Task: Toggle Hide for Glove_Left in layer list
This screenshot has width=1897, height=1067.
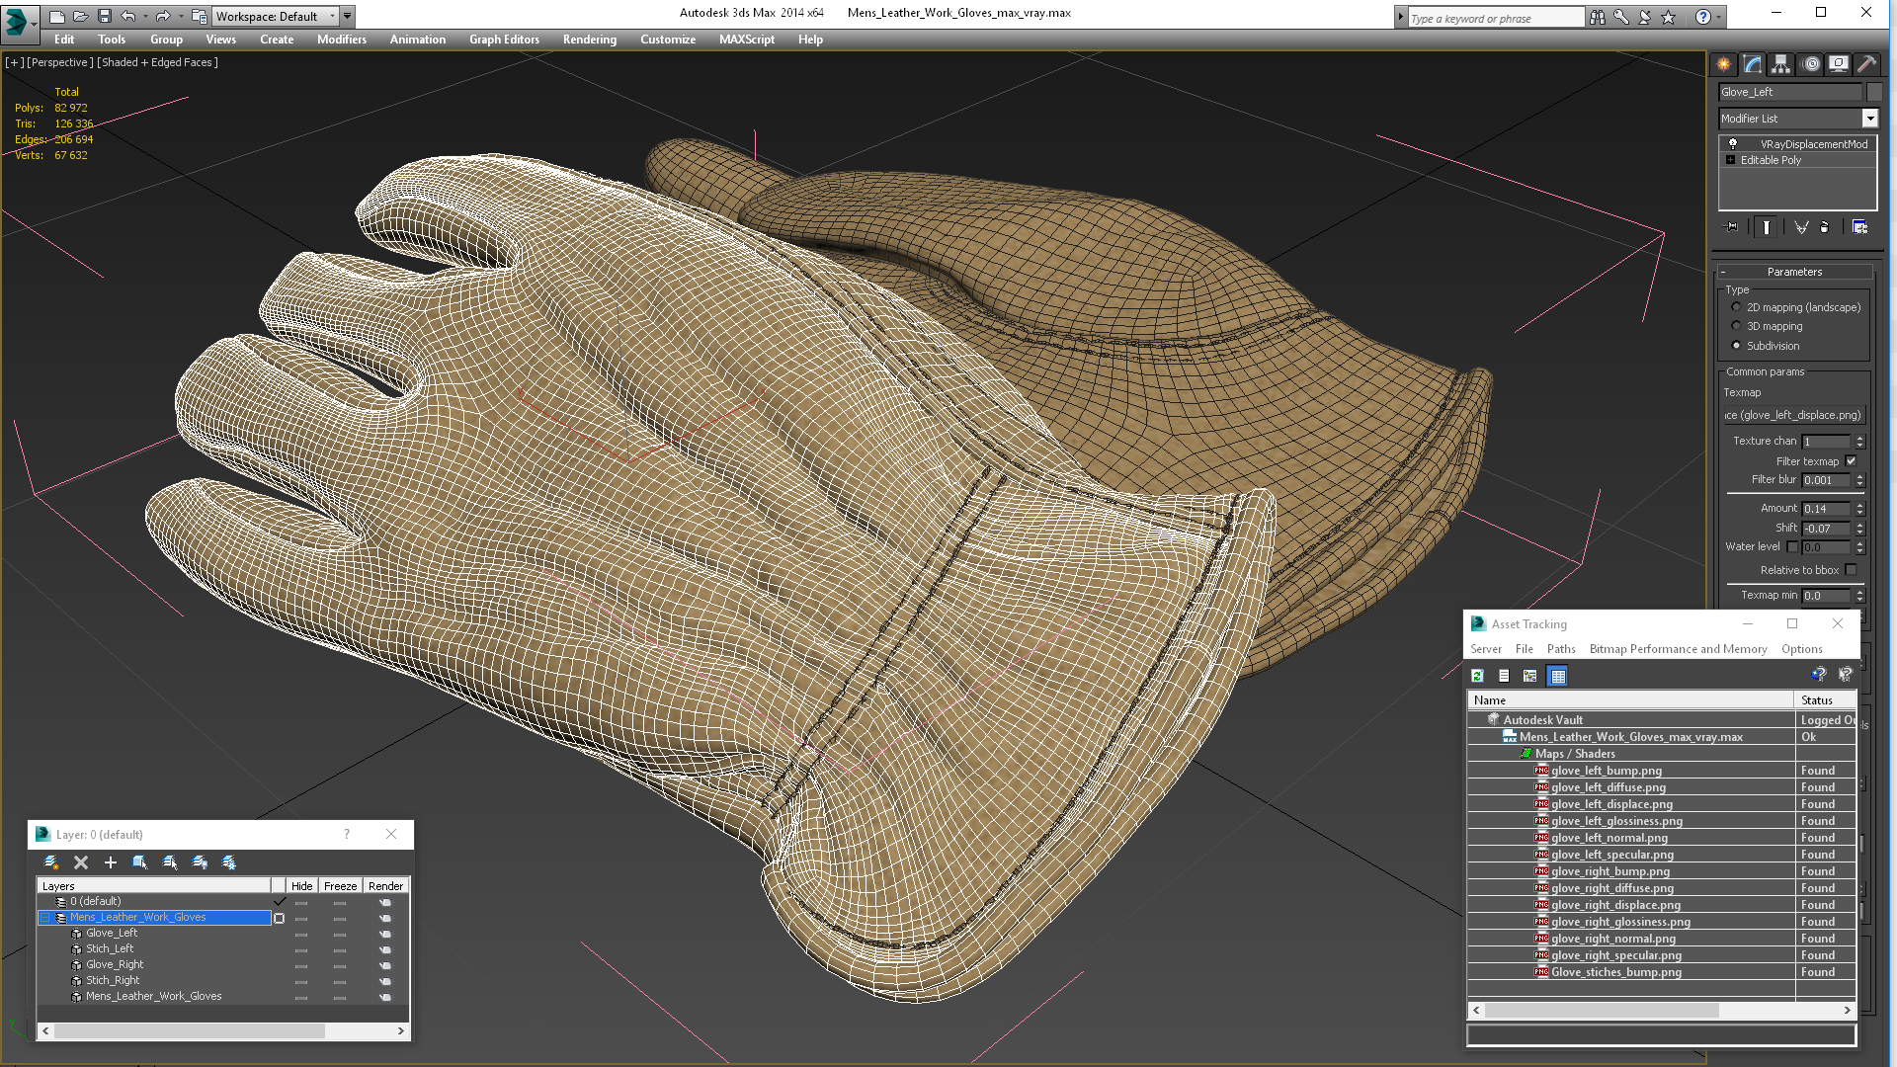Action: [301, 934]
